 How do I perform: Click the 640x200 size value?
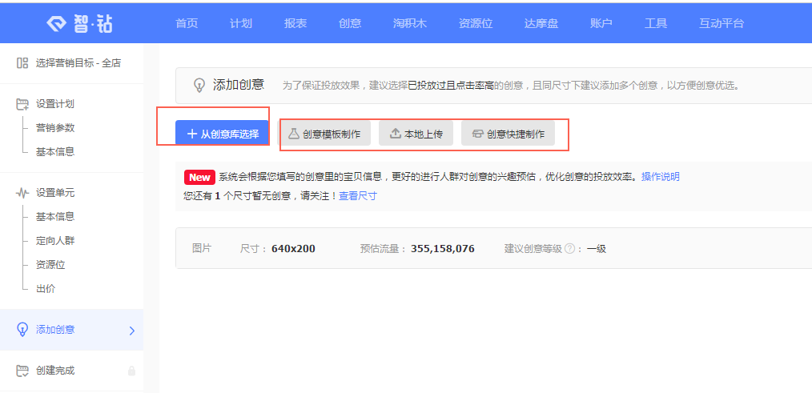293,249
